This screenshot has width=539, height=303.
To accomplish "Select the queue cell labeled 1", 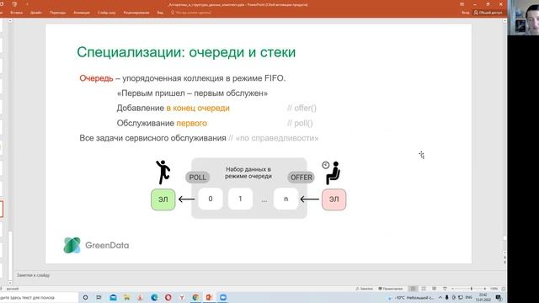I will (x=240, y=199).
